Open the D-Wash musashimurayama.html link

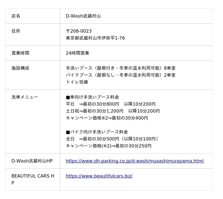coord(135,161)
